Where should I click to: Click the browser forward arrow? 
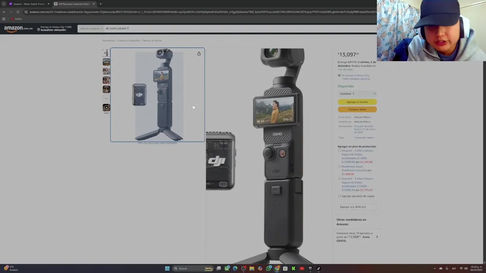point(11,12)
